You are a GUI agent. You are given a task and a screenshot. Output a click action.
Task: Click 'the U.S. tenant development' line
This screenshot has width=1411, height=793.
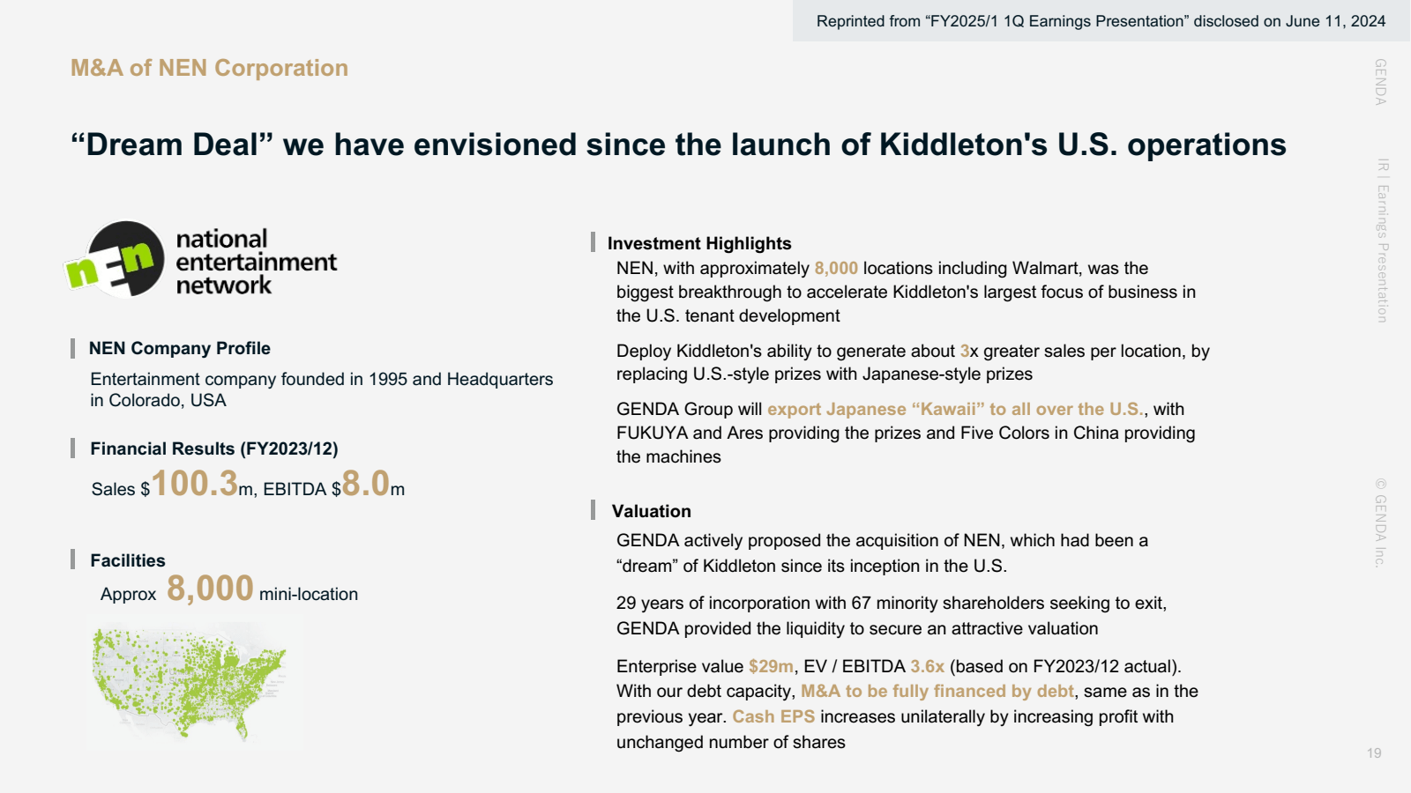click(728, 315)
